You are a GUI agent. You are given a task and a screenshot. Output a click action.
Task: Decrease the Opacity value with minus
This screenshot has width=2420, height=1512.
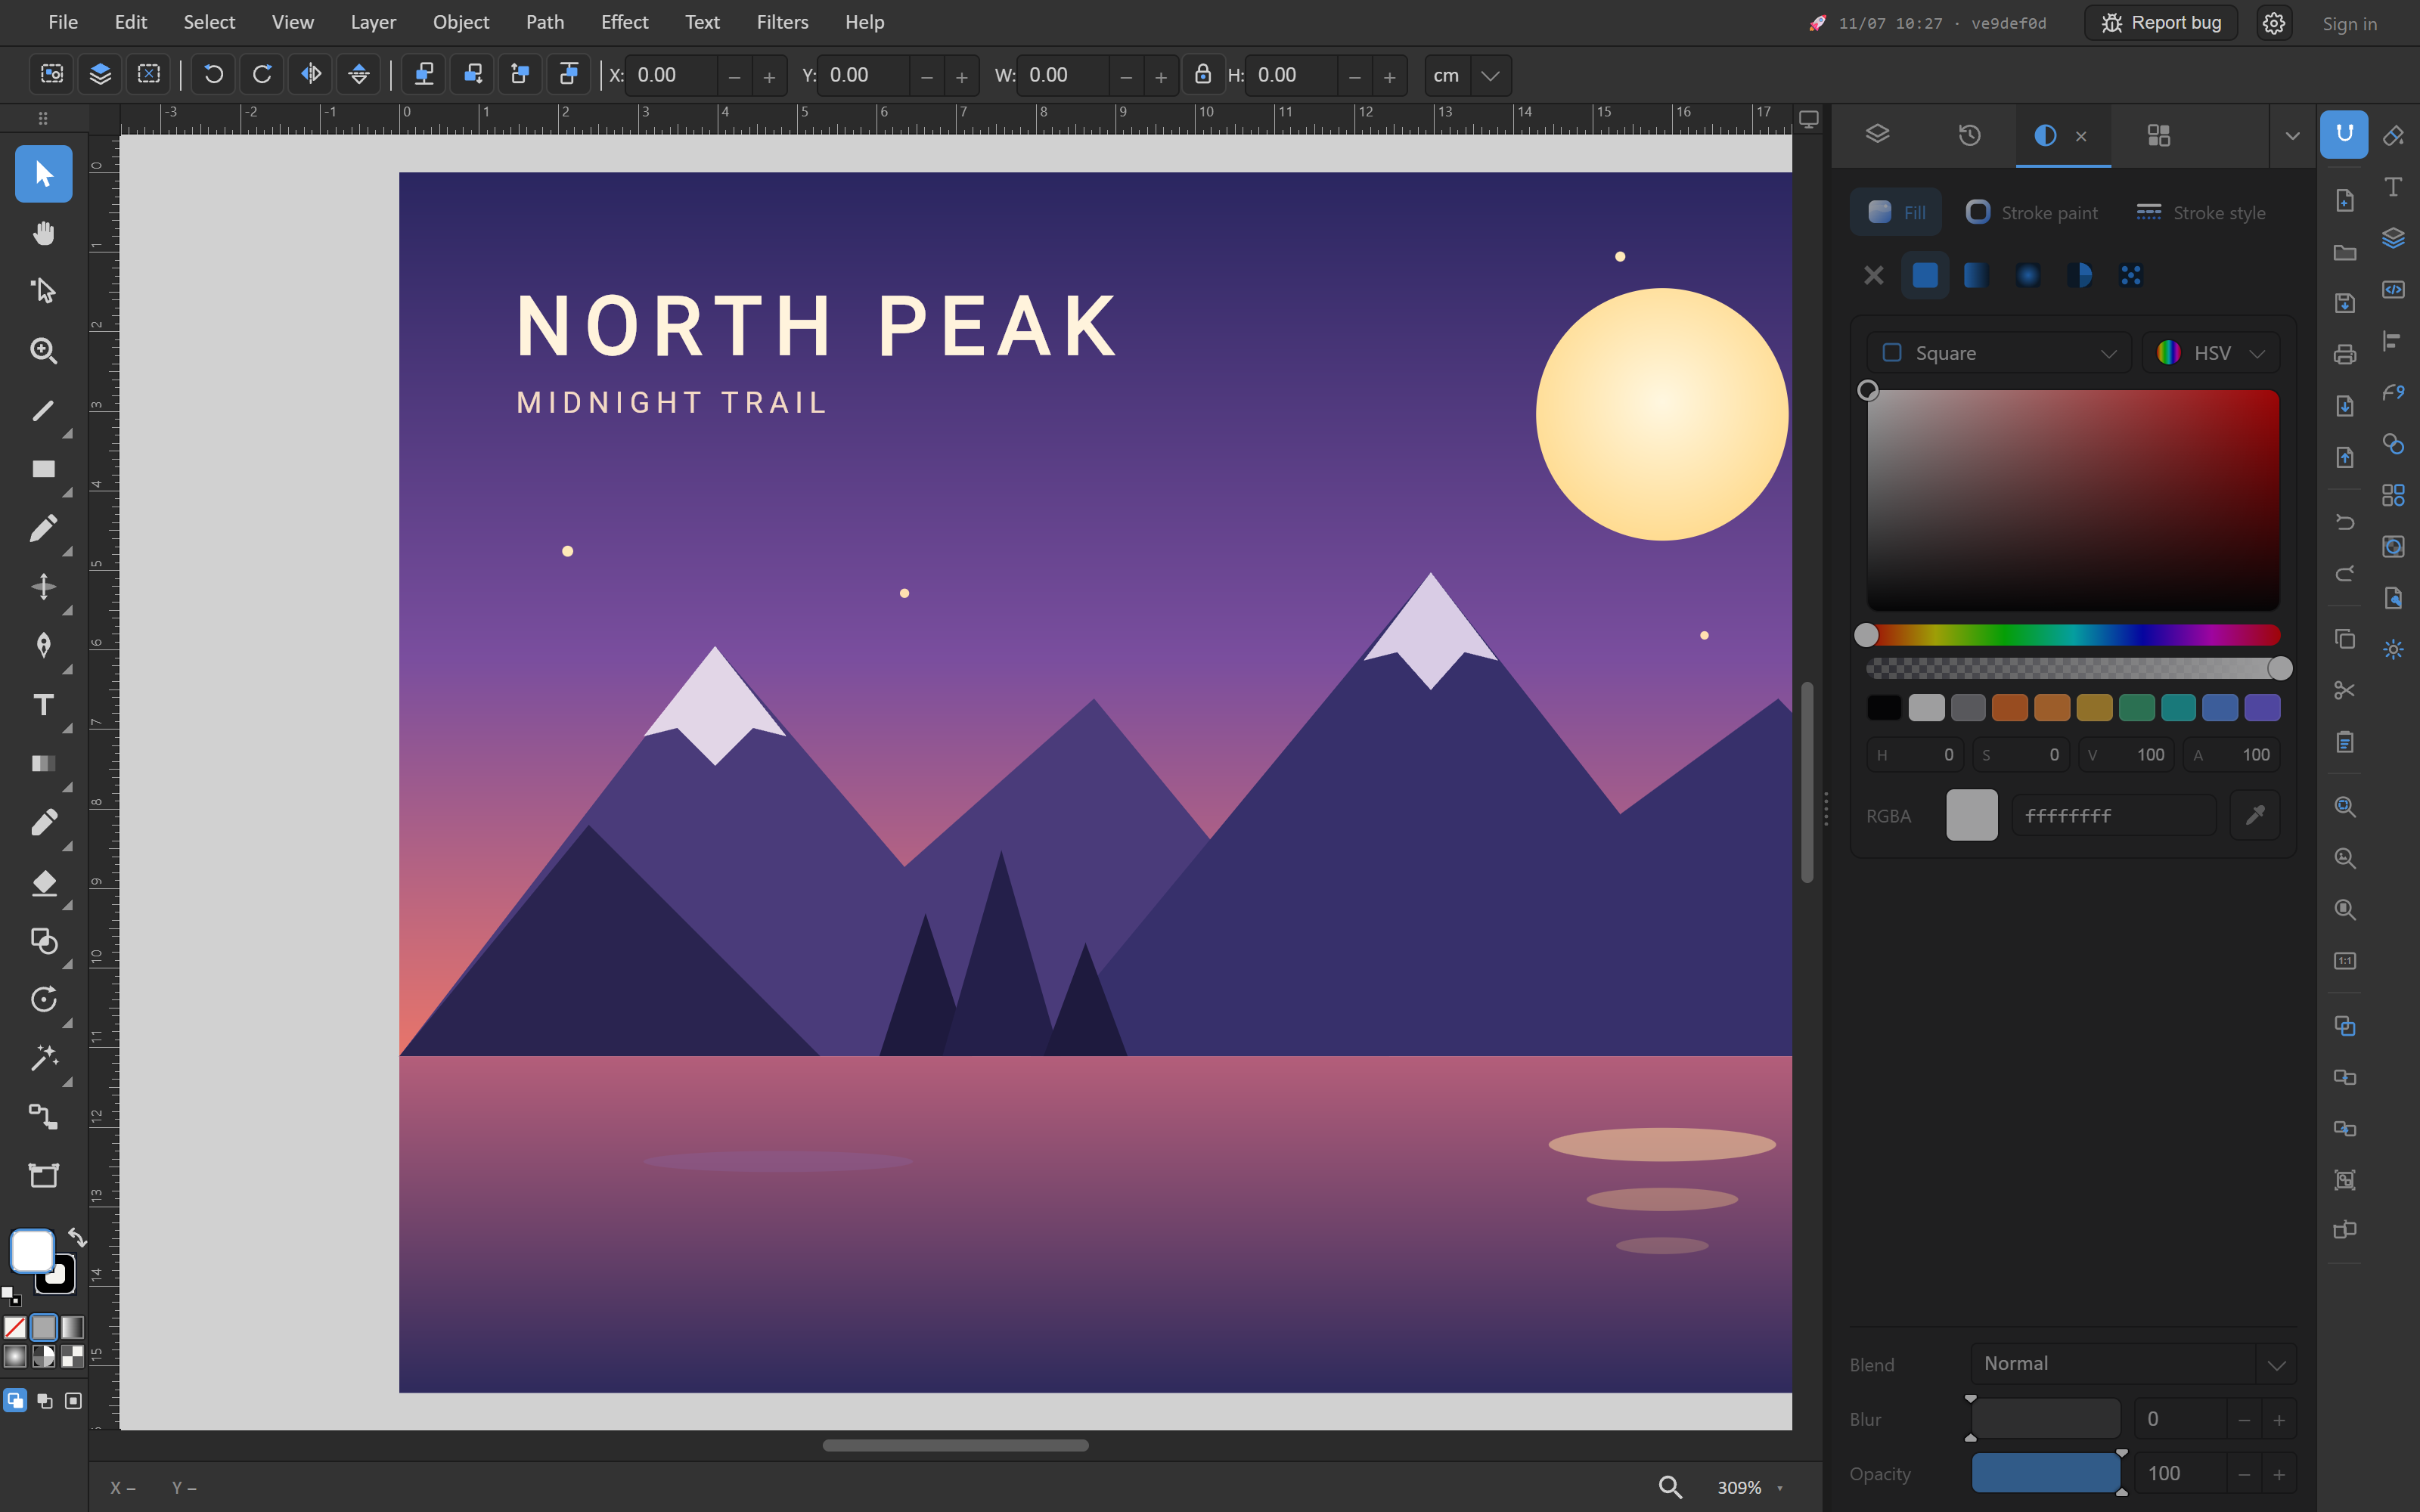click(2244, 1474)
